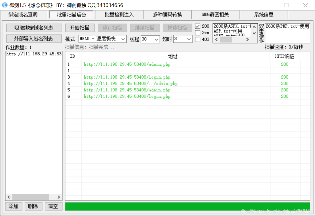
Task: Click the 继续扫描 button
Action: pyautogui.click(x=145, y=28)
